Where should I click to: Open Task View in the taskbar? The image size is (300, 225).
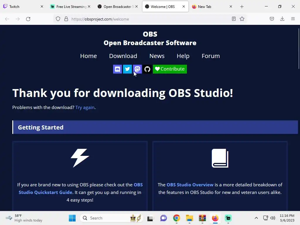150,218
